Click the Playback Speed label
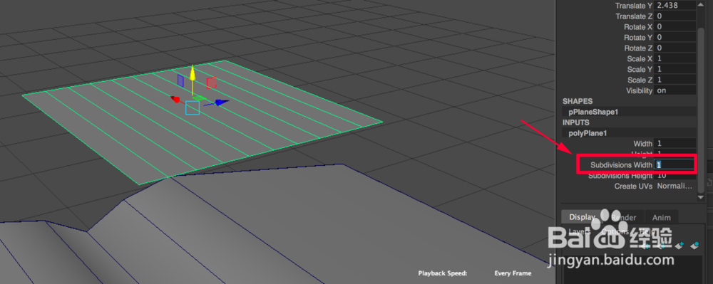Image resolution: width=713 pixels, height=284 pixels. tap(443, 273)
